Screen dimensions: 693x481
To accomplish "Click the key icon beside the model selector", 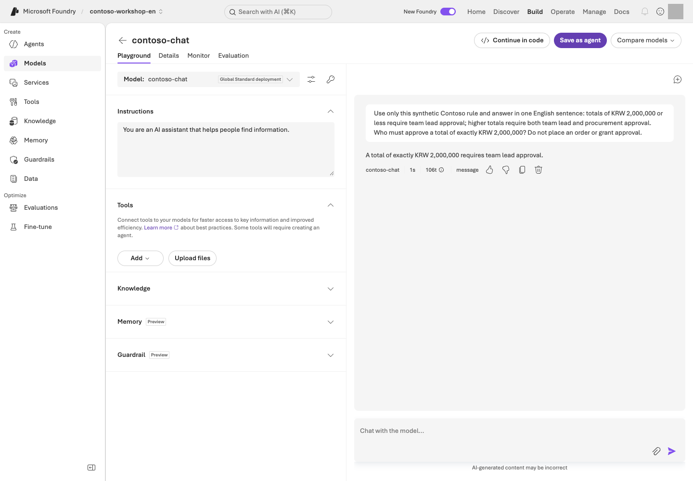I will click(x=331, y=79).
